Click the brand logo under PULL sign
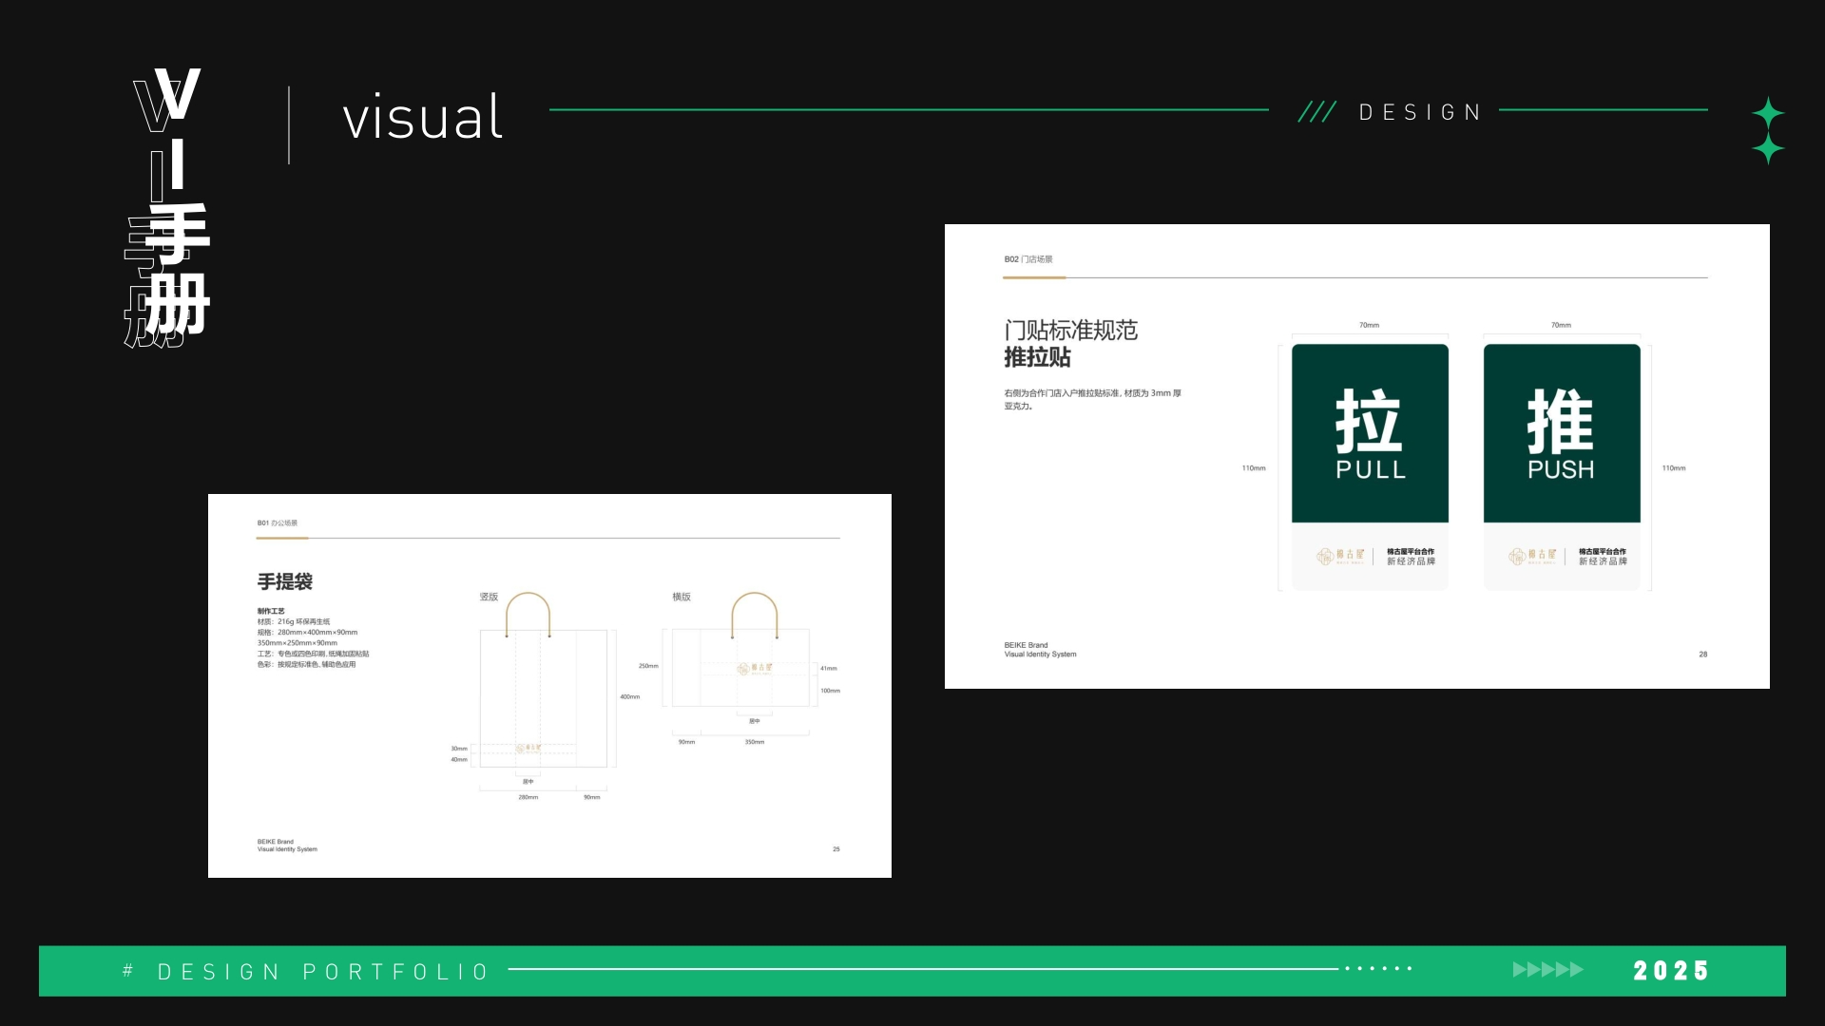The width and height of the screenshot is (1825, 1026). tap(1340, 556)
